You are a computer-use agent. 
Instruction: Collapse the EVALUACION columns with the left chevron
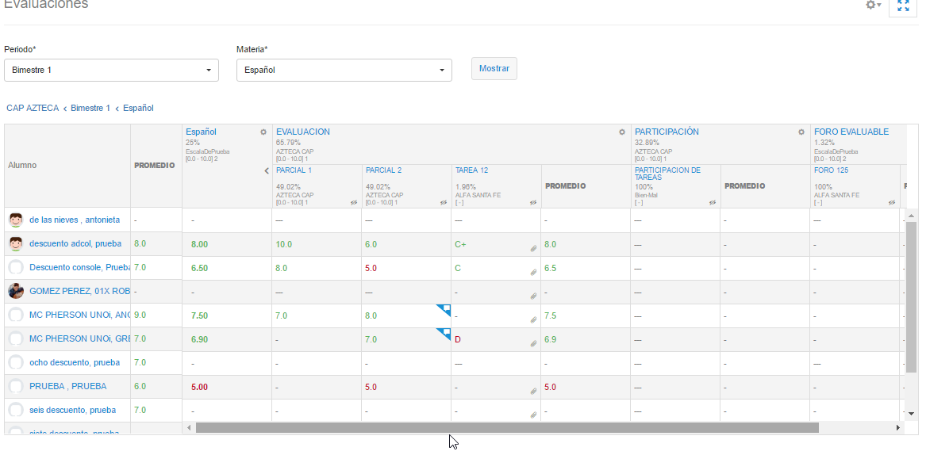point(267,170)
